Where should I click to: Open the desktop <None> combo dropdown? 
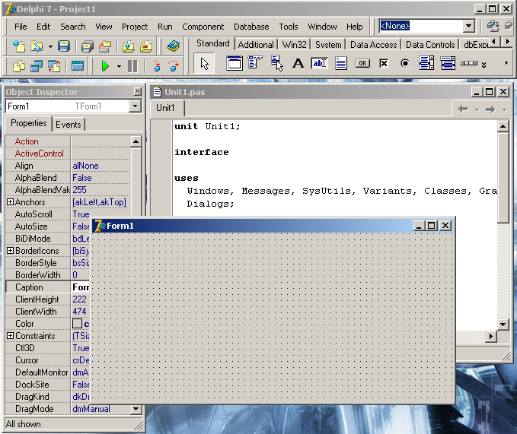(x=468, y=26)
